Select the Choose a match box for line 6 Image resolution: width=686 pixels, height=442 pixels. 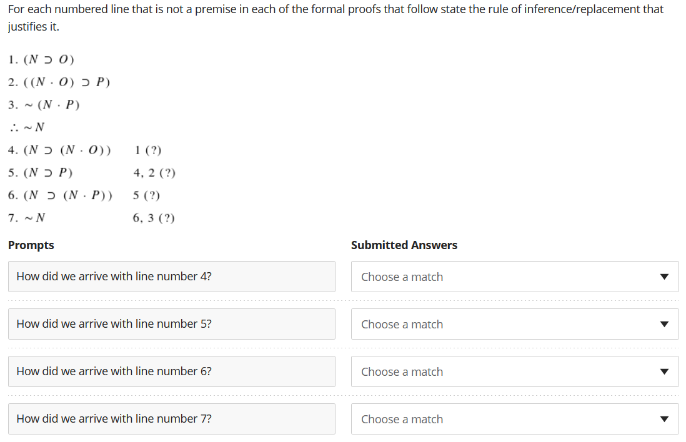[x=515, y=371]
